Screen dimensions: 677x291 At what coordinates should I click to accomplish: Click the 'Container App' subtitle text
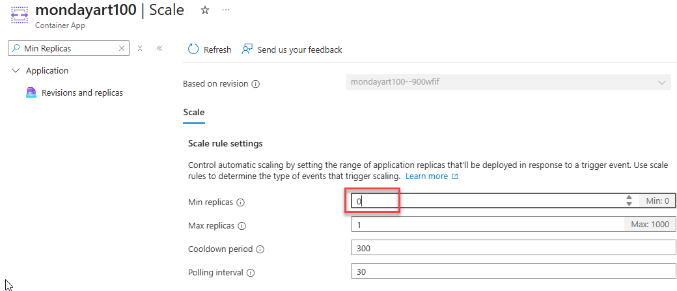point(60,25)
